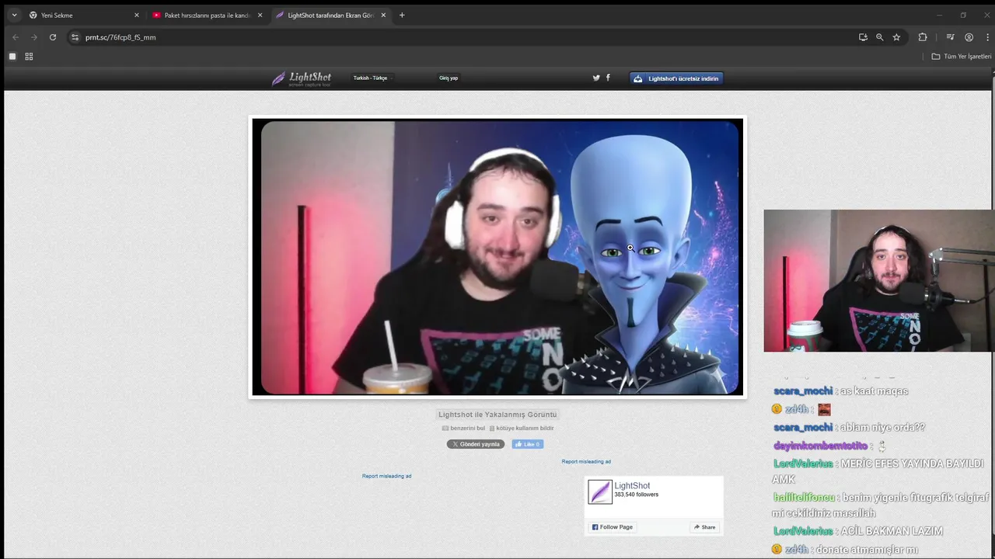Viewport: 995px width, 559px height.
Task: Close the Paket hırsızlarını YouTube tab
Action: pos(260,15)
